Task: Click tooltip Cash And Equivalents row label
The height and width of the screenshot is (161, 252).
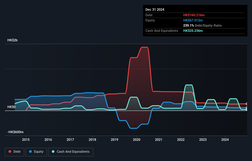Action: (162, 31)
